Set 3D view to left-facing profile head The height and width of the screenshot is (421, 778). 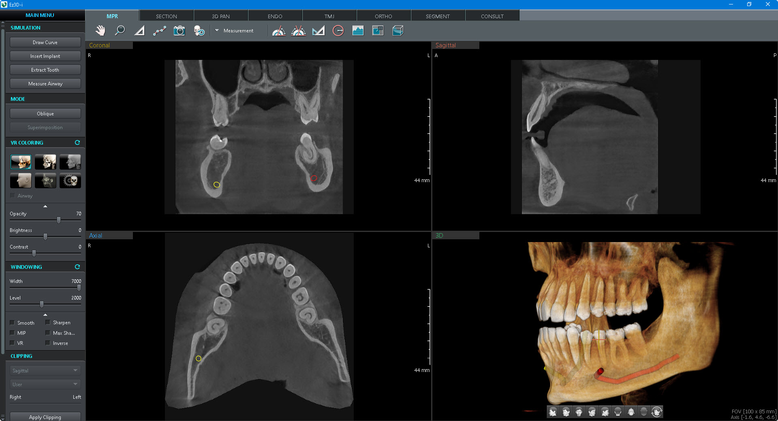[x=553, y=412]
